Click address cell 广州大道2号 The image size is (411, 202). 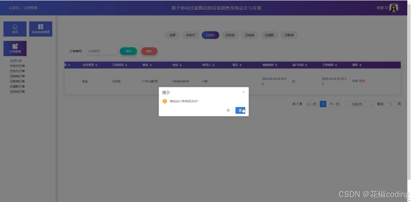(150, 81)
